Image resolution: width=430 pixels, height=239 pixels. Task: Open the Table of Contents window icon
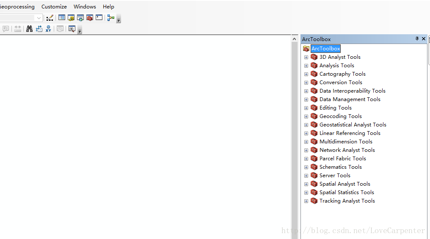[x=62, y=18]
